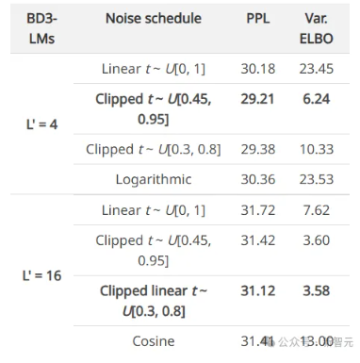Viewport: 360px width, 363px height.
Task: Select the bold Var. ELBO value 6.24
Action: 317,99
